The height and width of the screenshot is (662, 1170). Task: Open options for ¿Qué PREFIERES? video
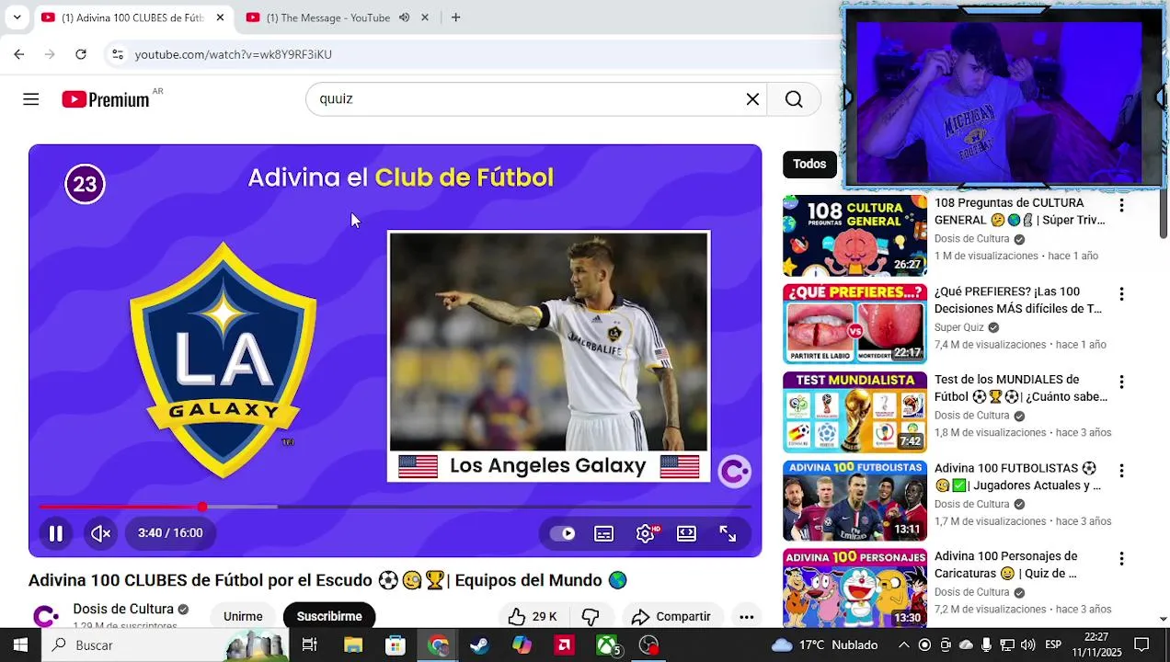click(1121, 294)
